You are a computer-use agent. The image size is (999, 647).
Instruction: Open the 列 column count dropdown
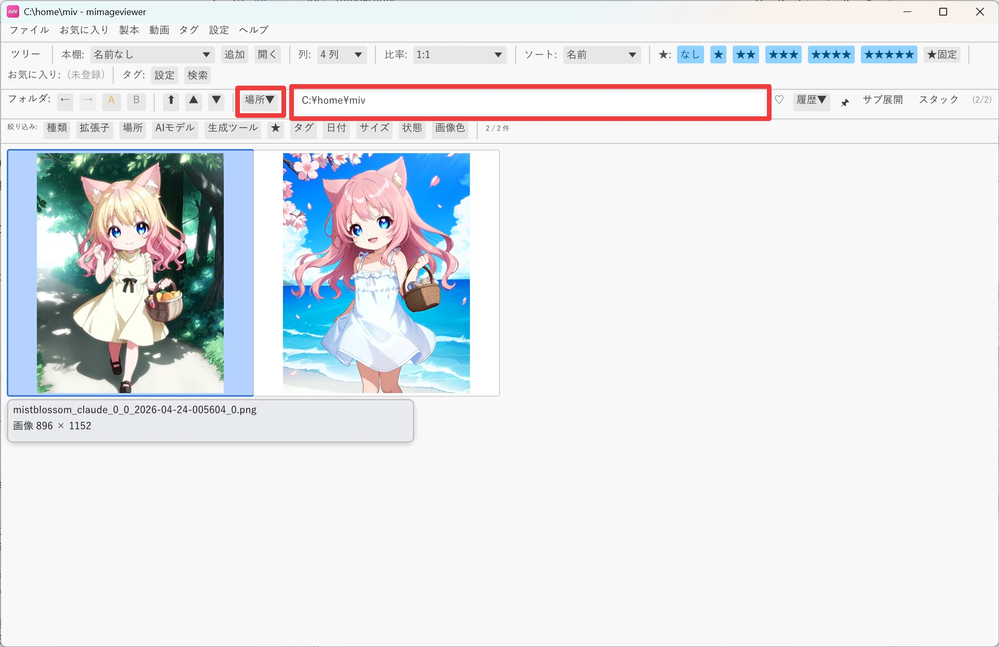tap(342, 55)
